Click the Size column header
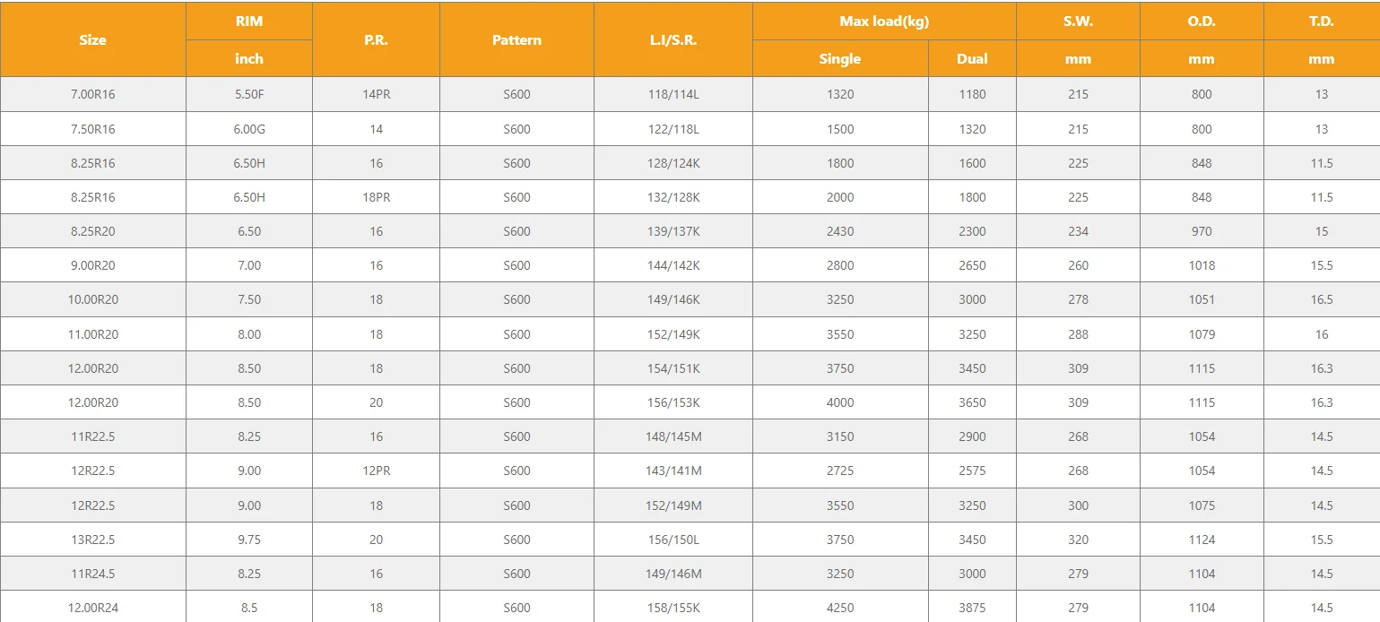This screenshot has width=1380, height=622. coord(92,40)
